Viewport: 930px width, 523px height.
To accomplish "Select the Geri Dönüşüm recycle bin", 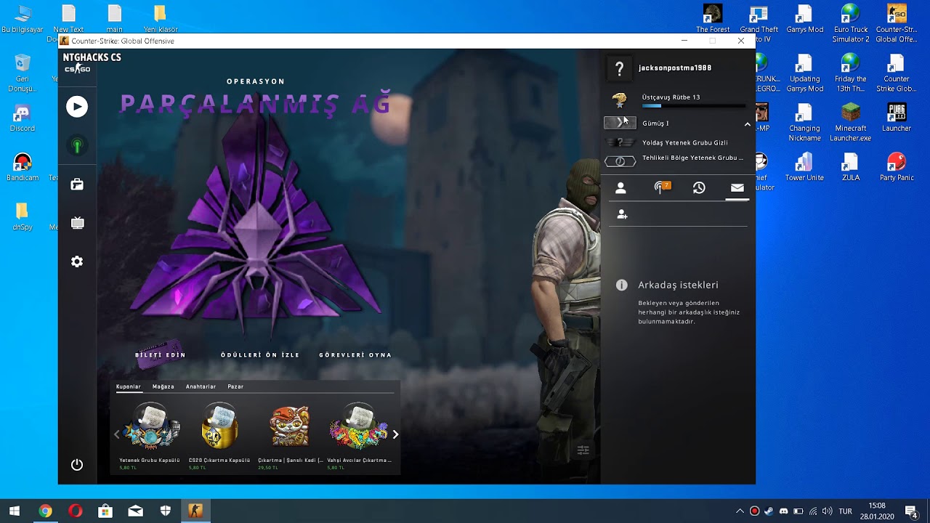I will pos(22,73).
